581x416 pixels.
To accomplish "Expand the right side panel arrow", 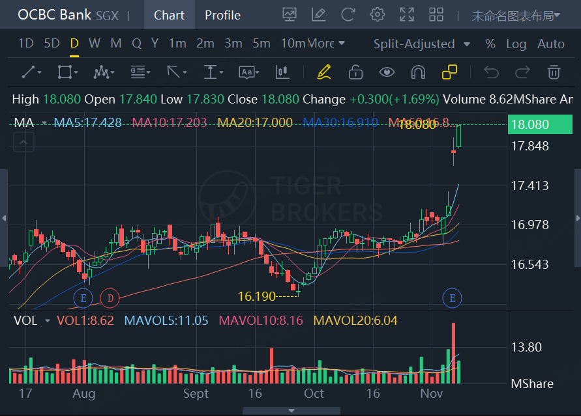I will [x=578, y=218].
